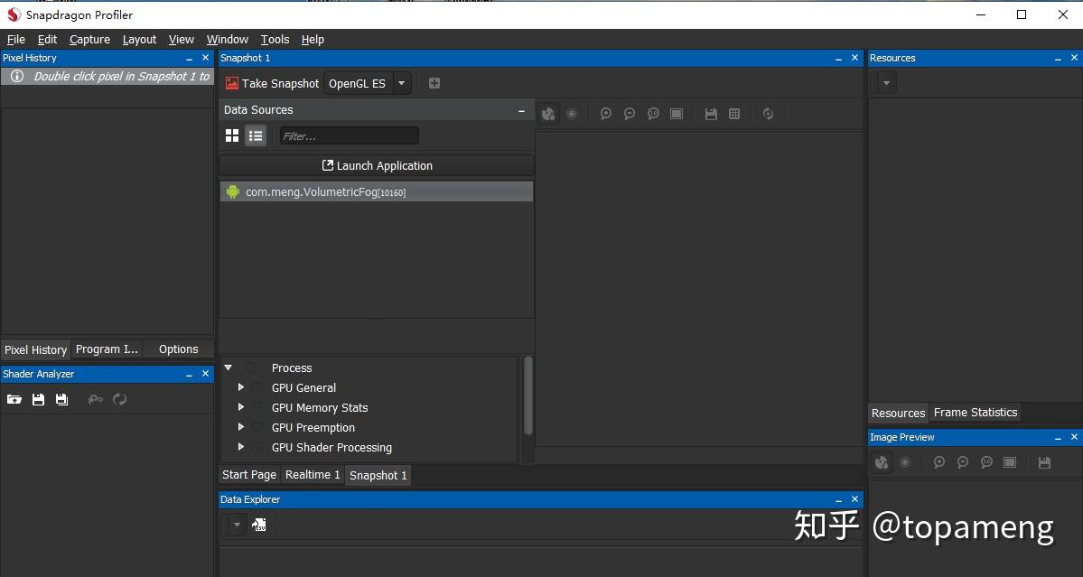Switch to the Program I... tab
This screenshot has height=577, width=1083.
coord(107,349)
